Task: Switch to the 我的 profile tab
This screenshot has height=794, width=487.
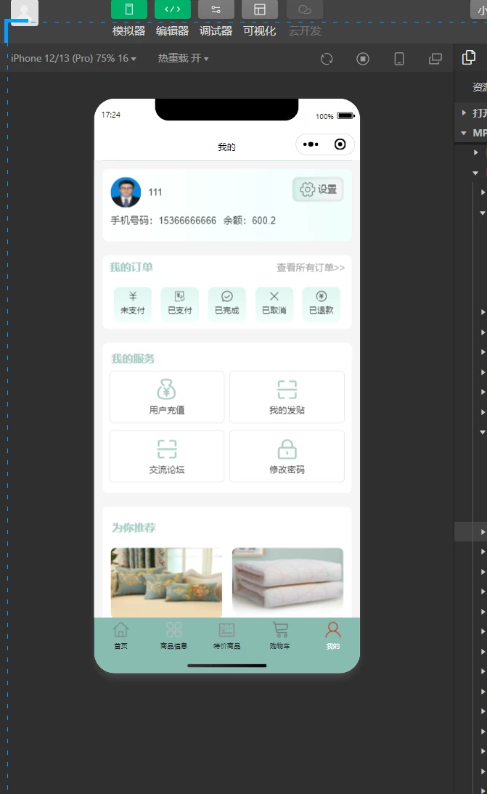Action: 332,636
